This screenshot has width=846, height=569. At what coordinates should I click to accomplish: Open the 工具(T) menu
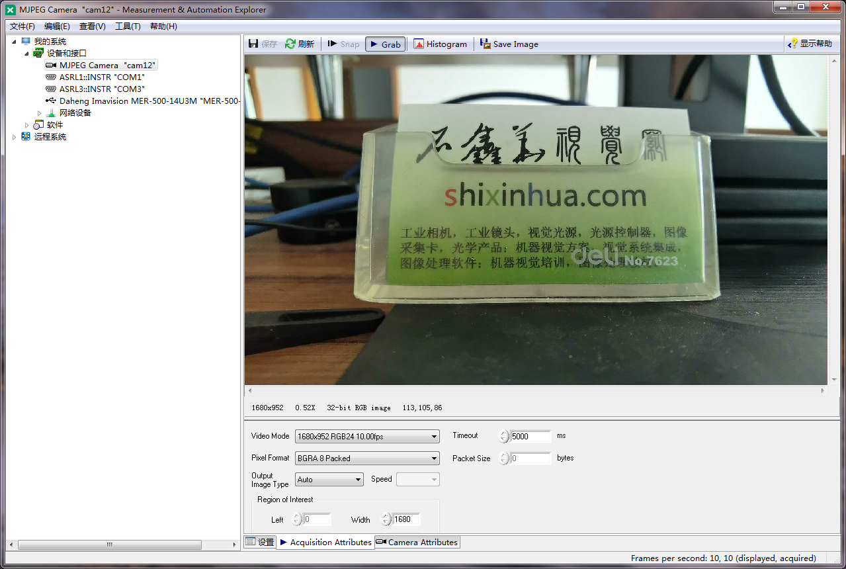(128, 26)
